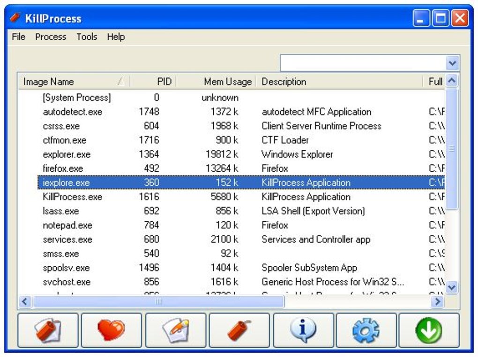
Task: Click PID value 1716
Action: [149, 140]
